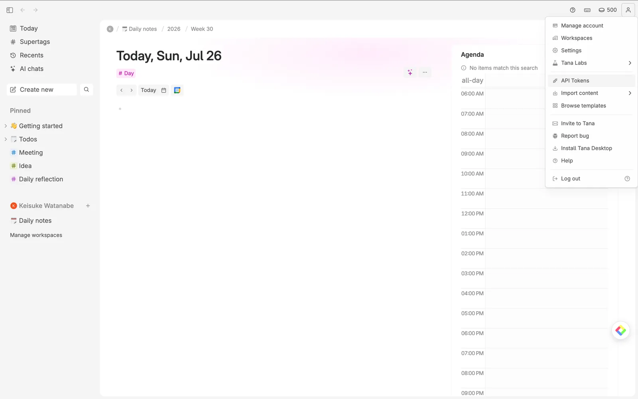The image size is (638, 399).
Task: Click the Day supertag chip
Action: coord(126,73)
